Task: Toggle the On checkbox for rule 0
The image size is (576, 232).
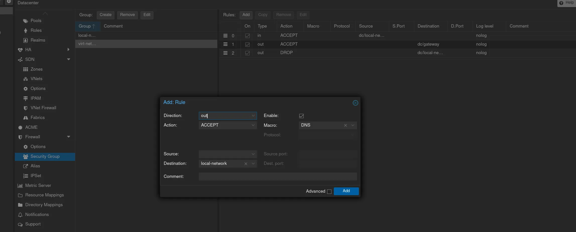Action: (247, 36)
